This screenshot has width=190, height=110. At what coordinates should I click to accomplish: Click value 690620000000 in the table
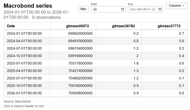[80, 33]
